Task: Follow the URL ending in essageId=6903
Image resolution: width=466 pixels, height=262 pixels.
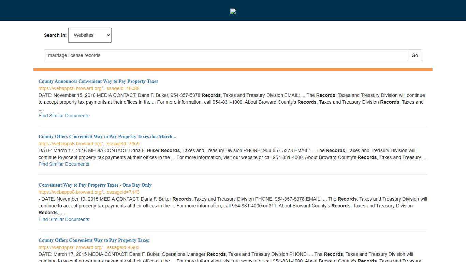Action: pos(89,247)
